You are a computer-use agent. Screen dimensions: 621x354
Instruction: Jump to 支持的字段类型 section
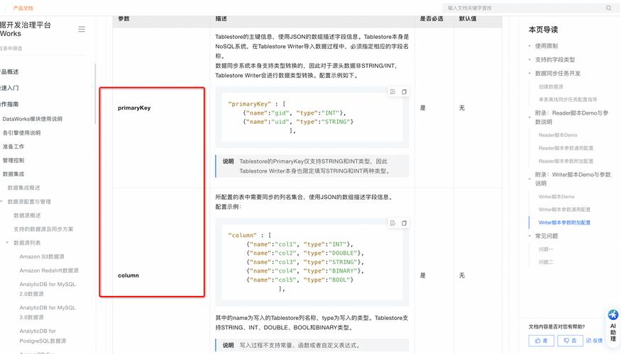[x=555, y=59]
